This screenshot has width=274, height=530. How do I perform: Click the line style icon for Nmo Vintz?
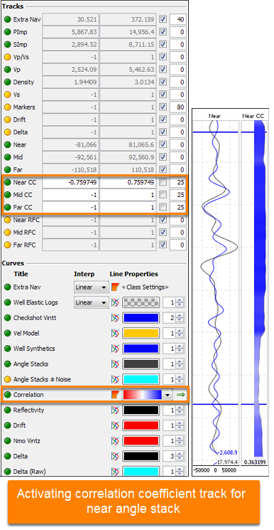tap(115, 441)
